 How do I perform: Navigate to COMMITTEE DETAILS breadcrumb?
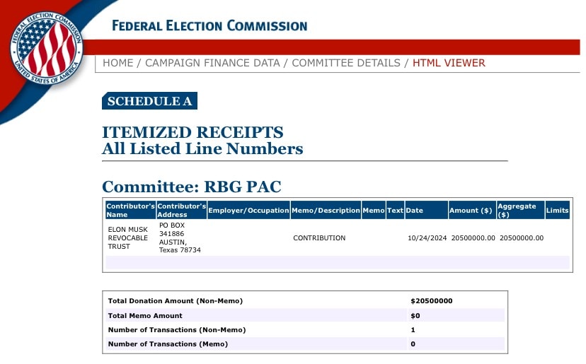(x=345, y=63)
